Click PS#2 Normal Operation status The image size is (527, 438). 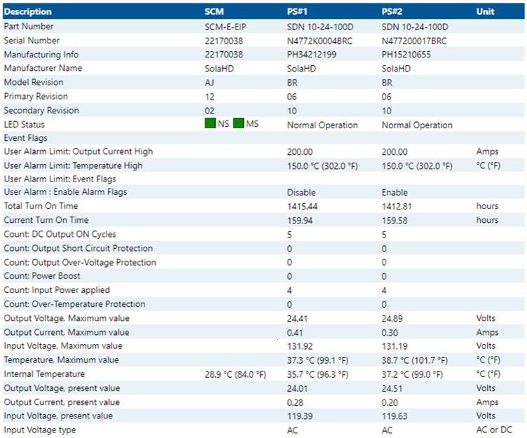click(x=417, y=125)
